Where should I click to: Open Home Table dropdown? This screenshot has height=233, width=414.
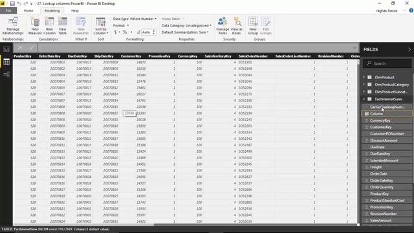click(x=173, y=19)
